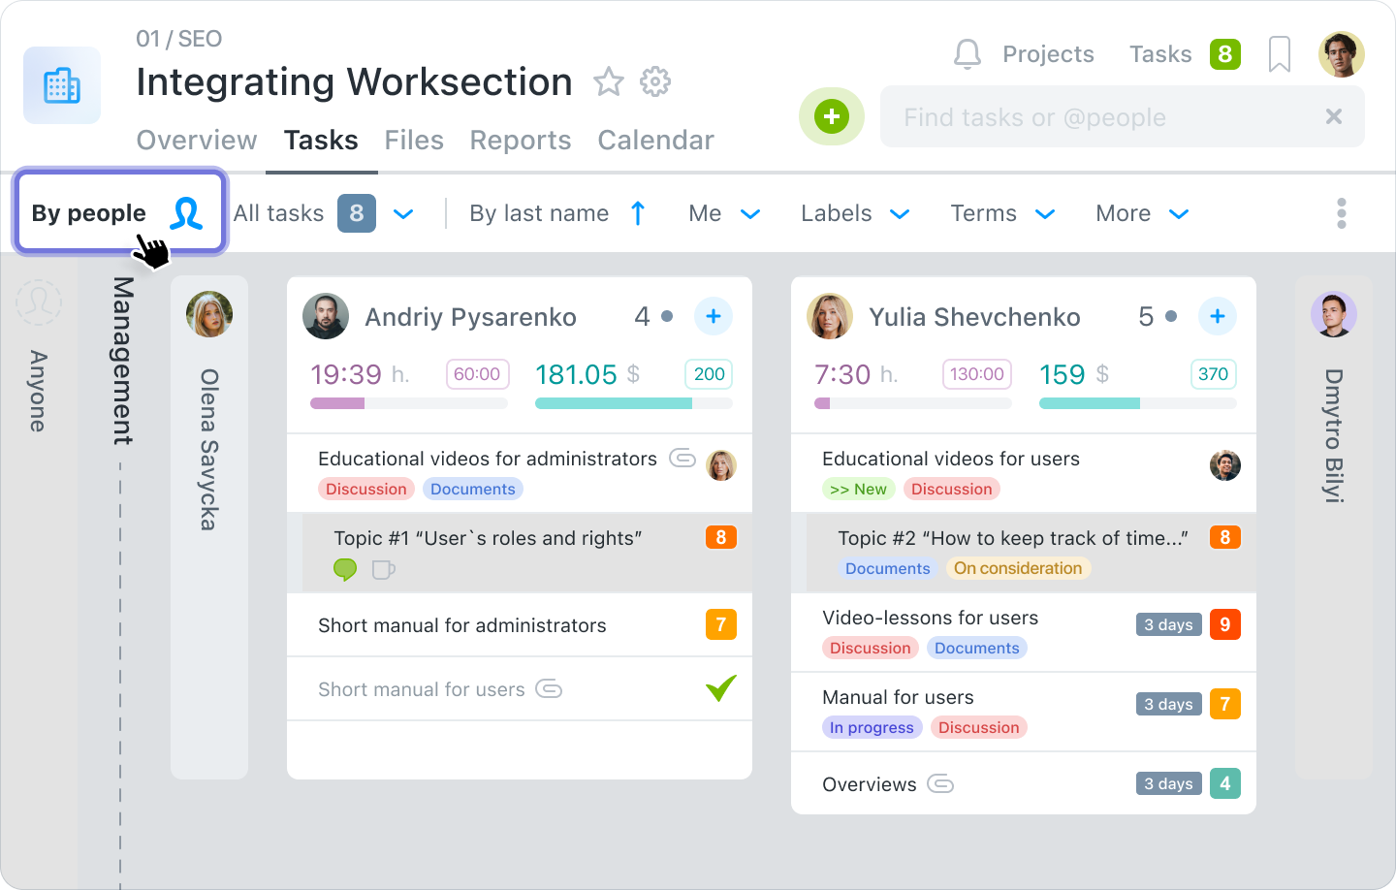Open the Calendar tab

pos(655,141)
